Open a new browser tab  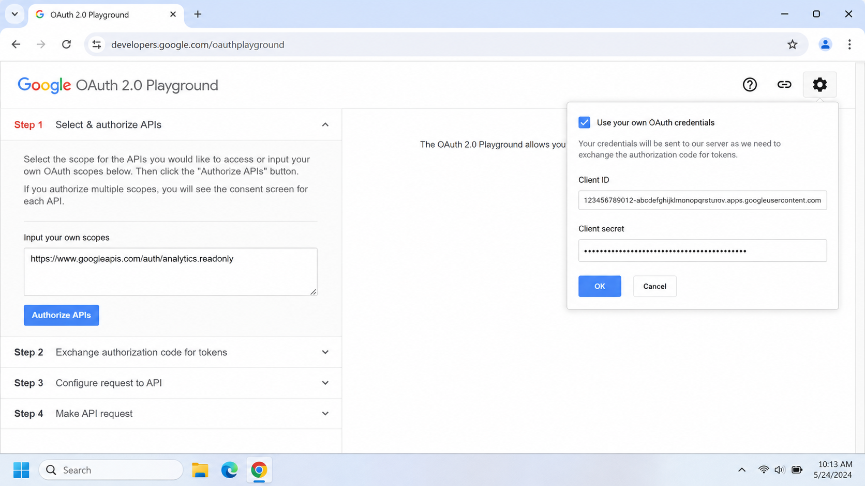coord(198,14)
